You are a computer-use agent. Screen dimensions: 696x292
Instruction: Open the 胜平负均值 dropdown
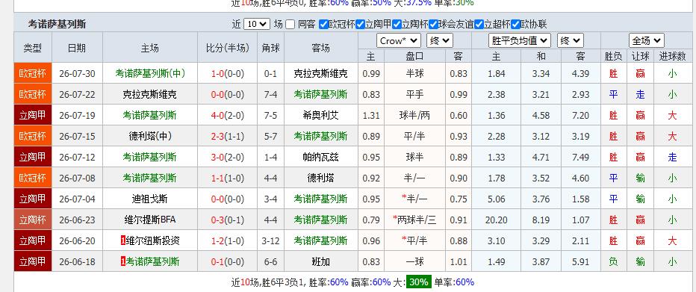(x=519, y=41)
